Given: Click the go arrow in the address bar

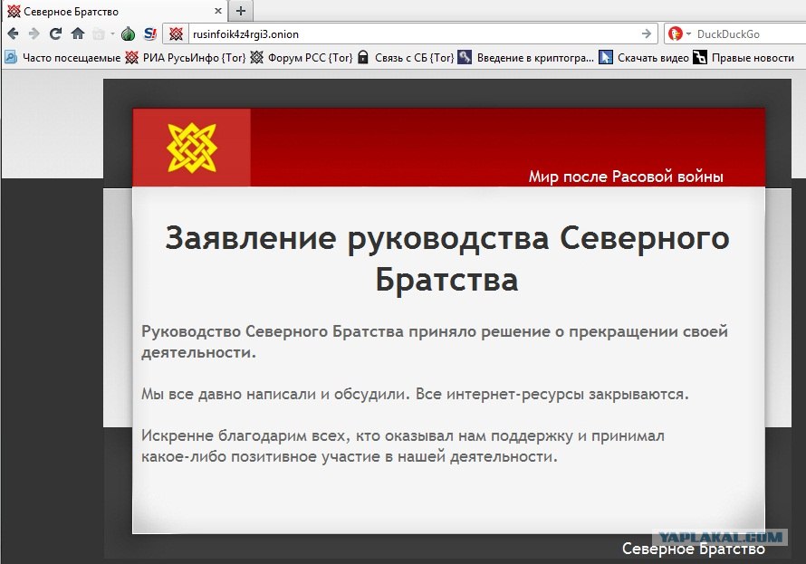Looking at the screenshot, I should [x=647, y=34].
